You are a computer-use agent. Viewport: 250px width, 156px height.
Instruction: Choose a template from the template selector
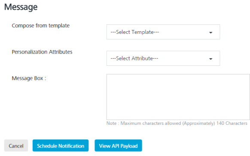(163, 32)
